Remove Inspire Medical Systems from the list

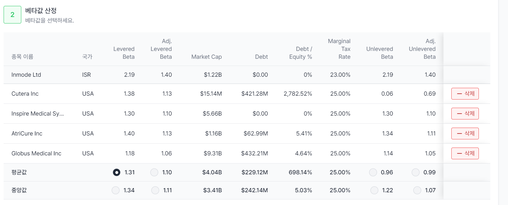(x=465, y=114)
